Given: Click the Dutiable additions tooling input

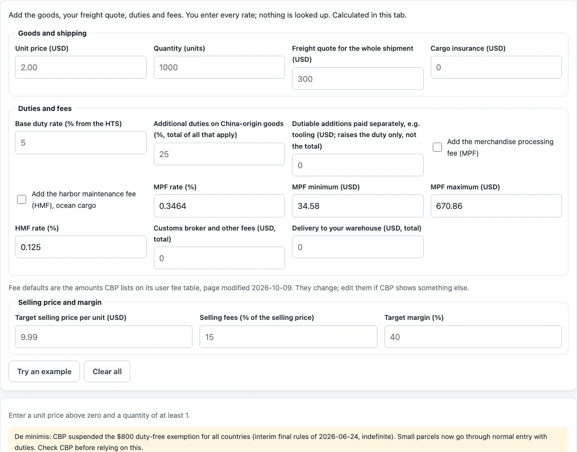Looking at the screenshot, I should [x=358, y=165].
